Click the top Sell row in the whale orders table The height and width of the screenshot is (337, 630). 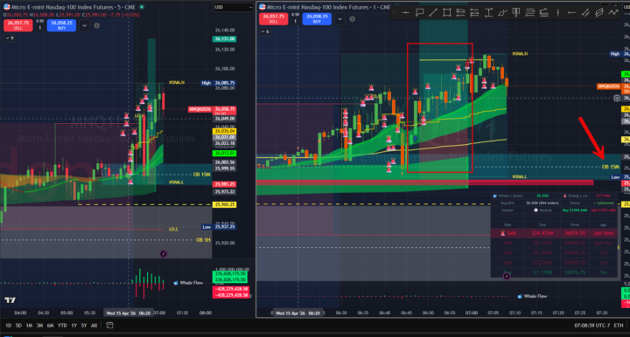(555, 233)
